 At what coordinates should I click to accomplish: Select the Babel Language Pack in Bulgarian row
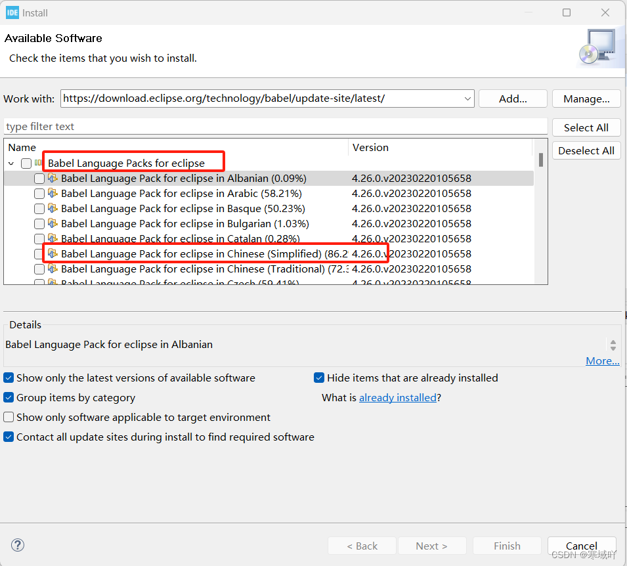tap(269, 224)
